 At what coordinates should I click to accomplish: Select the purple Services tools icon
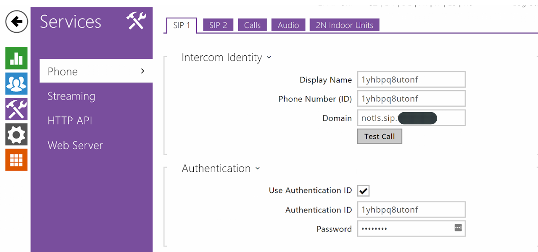16,109
